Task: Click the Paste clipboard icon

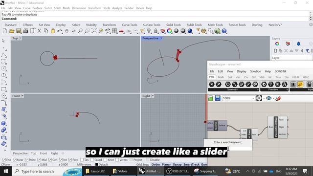Action: point(53,31)
